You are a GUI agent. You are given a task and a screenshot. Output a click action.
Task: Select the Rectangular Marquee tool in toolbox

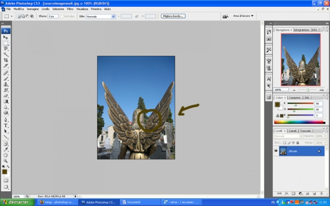[x=5, y=43]
